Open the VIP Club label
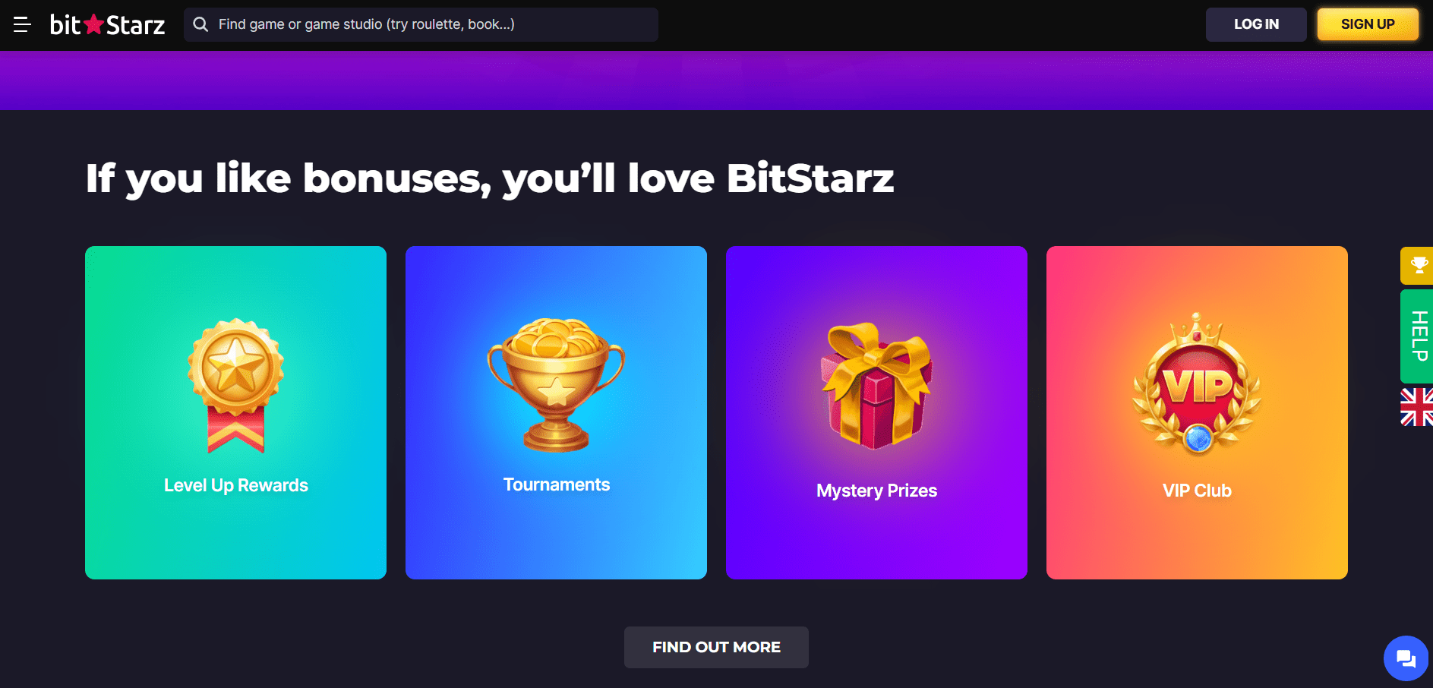Screen dimensions: 1433x688 [x=1197, y=491]
